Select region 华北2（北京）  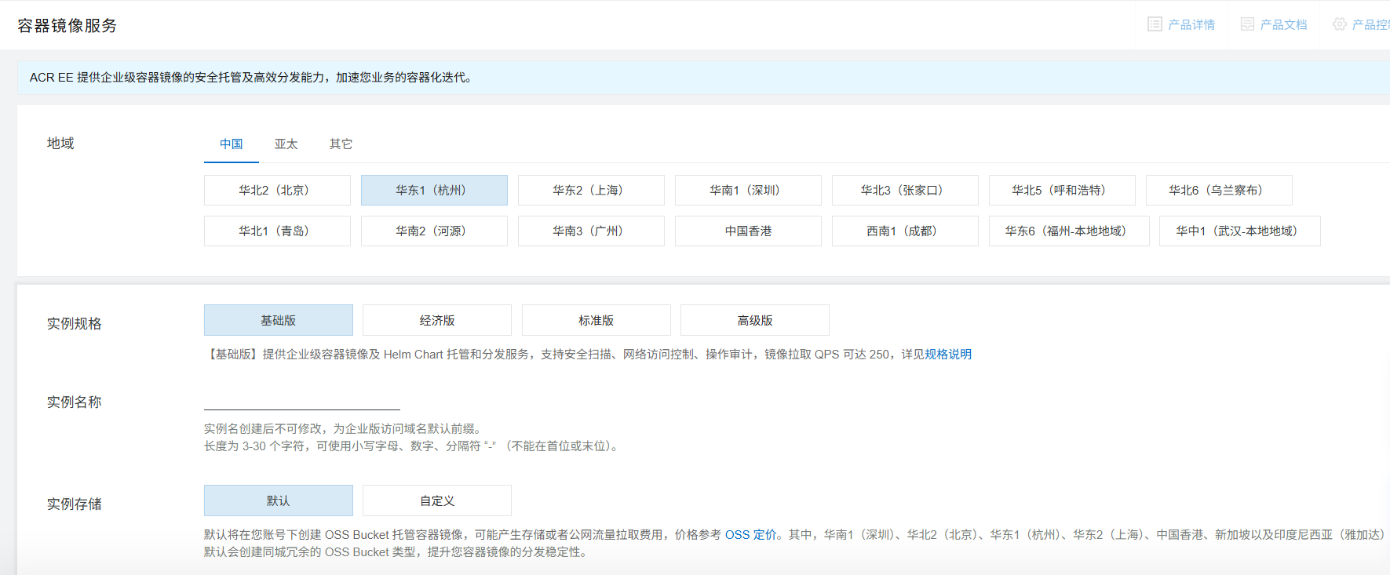coord(277,191)
